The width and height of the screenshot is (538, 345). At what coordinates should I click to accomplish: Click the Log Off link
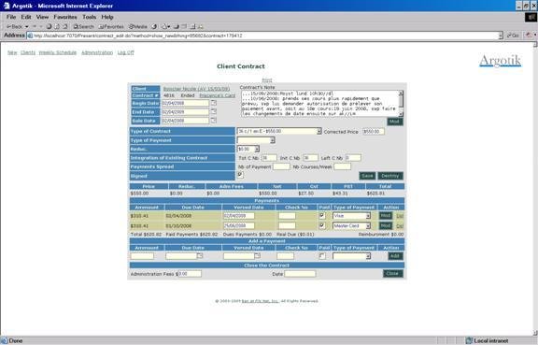(x=125, y=52)
